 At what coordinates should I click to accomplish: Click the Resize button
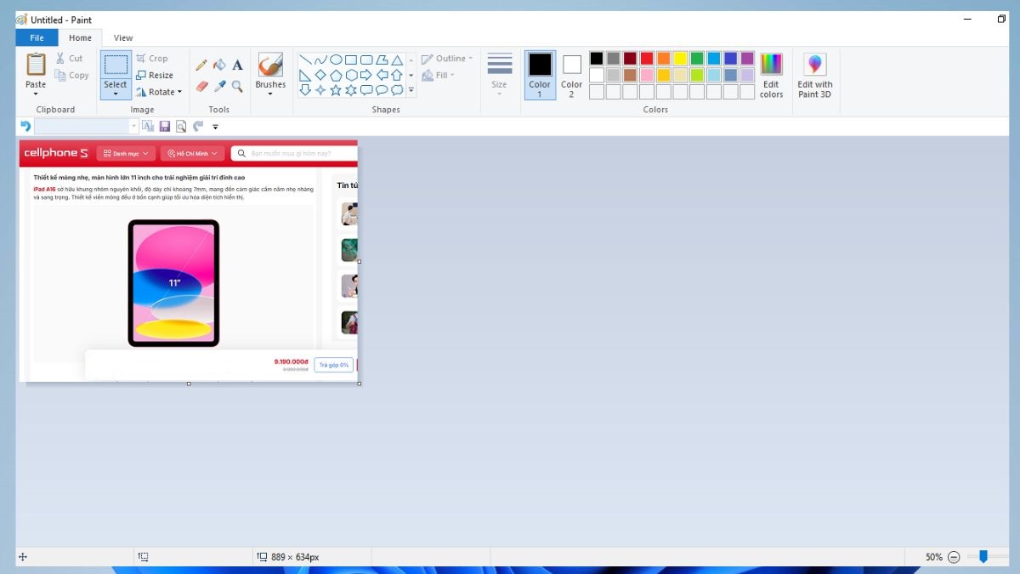[x=155, y=75]
